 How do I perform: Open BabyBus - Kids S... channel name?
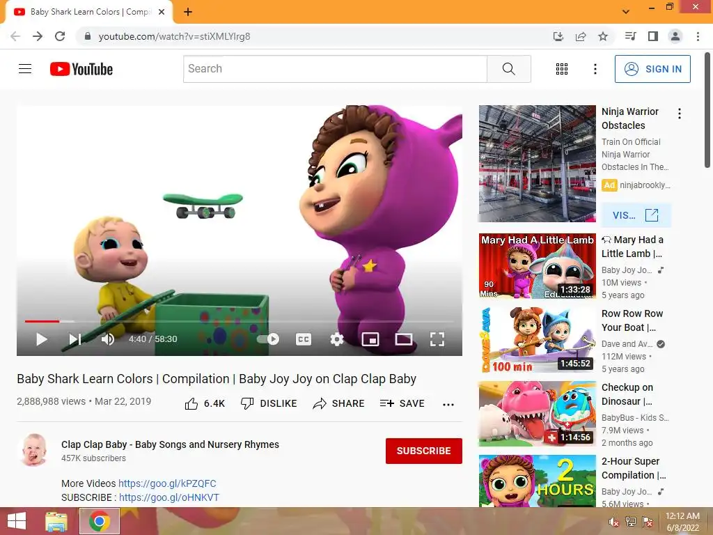pos(635,418)
